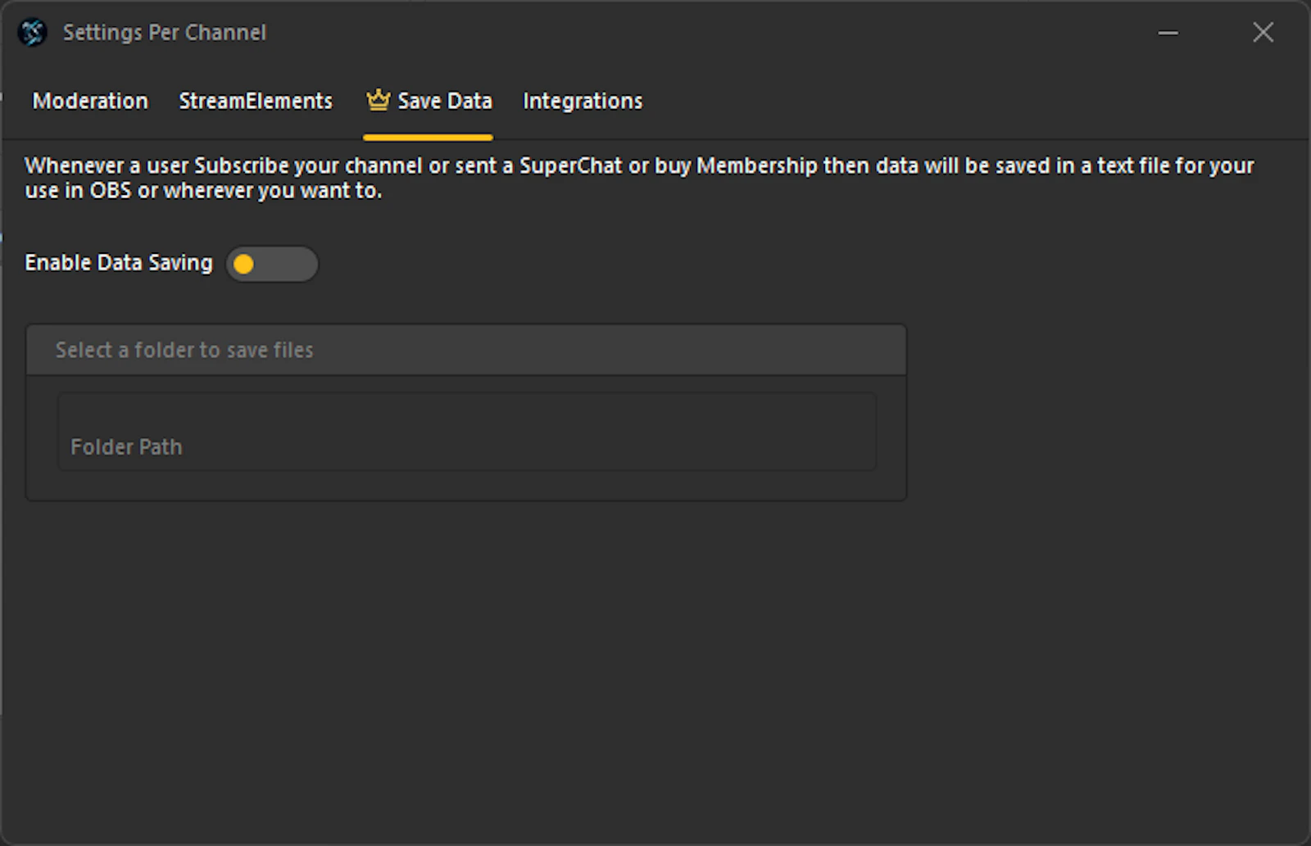Click the Folder Path input field

467,432
